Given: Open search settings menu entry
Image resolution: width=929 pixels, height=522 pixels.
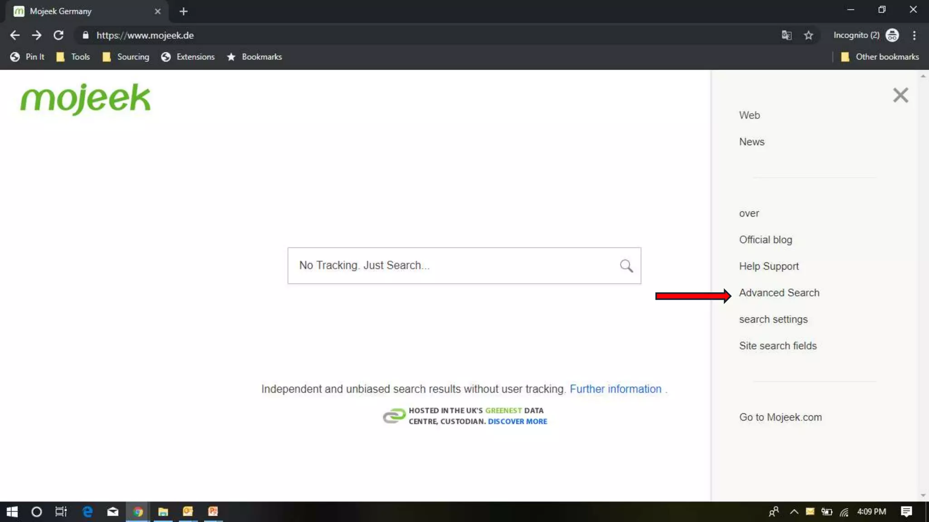Looking at the screenshot, I should click(x=773, y=319).
